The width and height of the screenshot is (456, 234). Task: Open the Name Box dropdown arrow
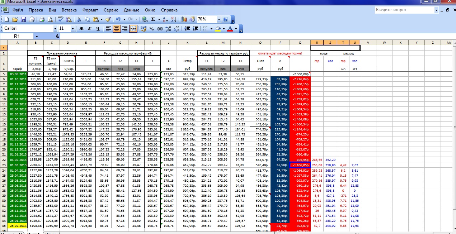(37, 37)
